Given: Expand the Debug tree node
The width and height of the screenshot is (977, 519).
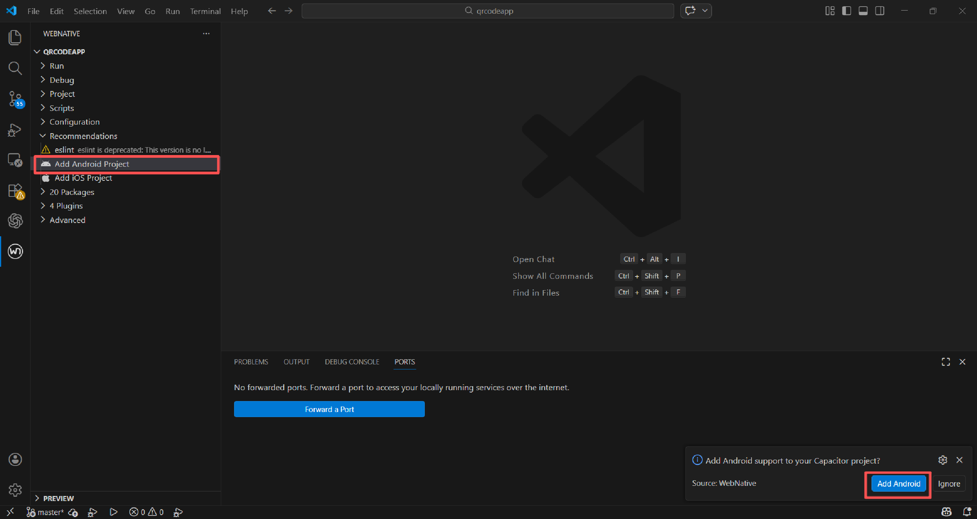Looking at the screenshot, I should tap(125, 80).
